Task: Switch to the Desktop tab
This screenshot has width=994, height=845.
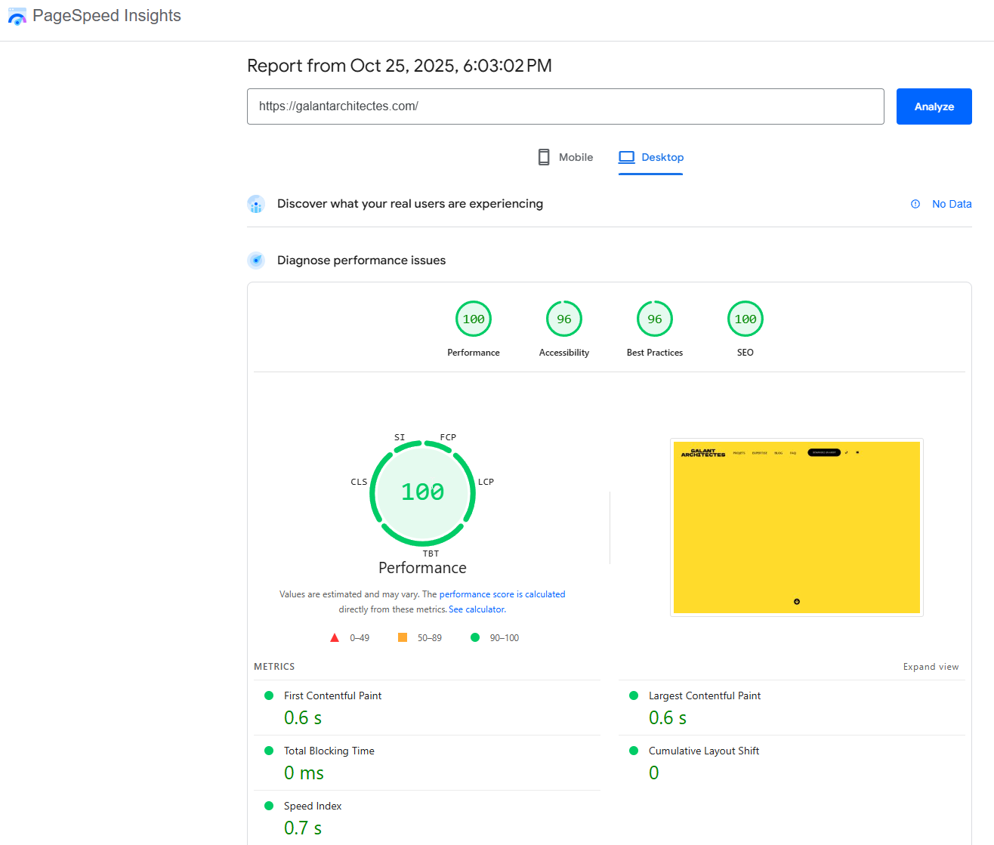Action: point(651,157)
